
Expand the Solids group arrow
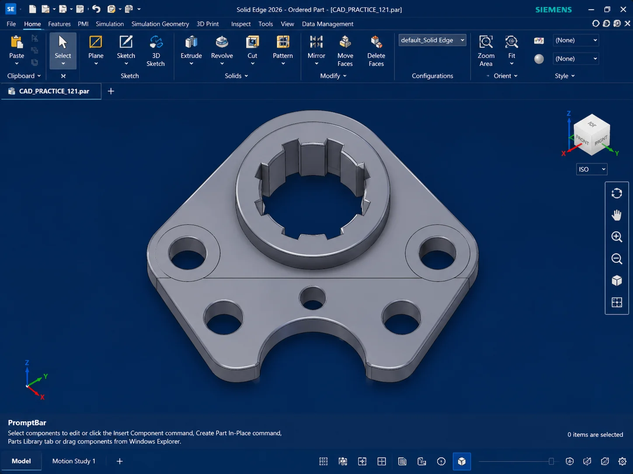tap(246, 76)
